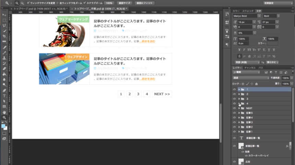This screenshot has width=295, height=165.
Task: Filter layers by type layers icon
Action: [x=276, y=72]
